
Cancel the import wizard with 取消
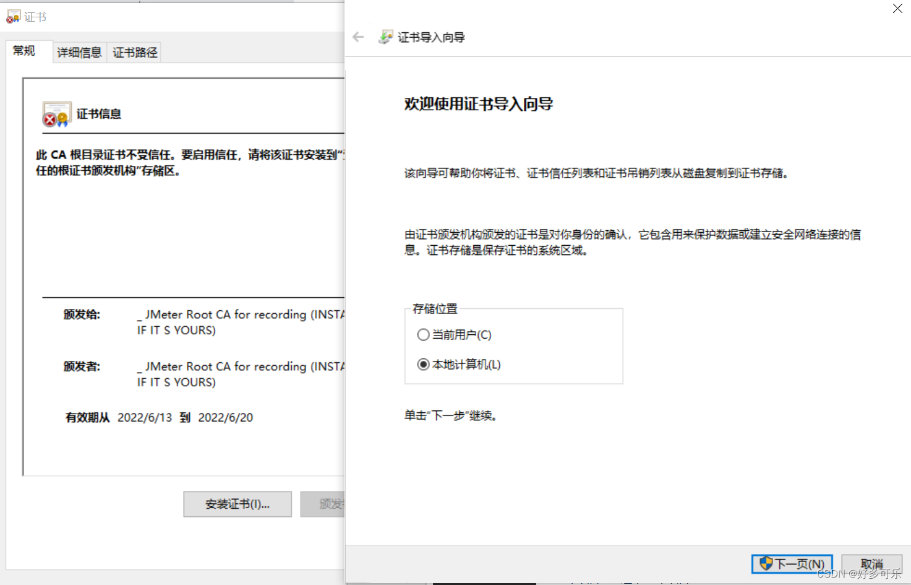coord(872,564)
